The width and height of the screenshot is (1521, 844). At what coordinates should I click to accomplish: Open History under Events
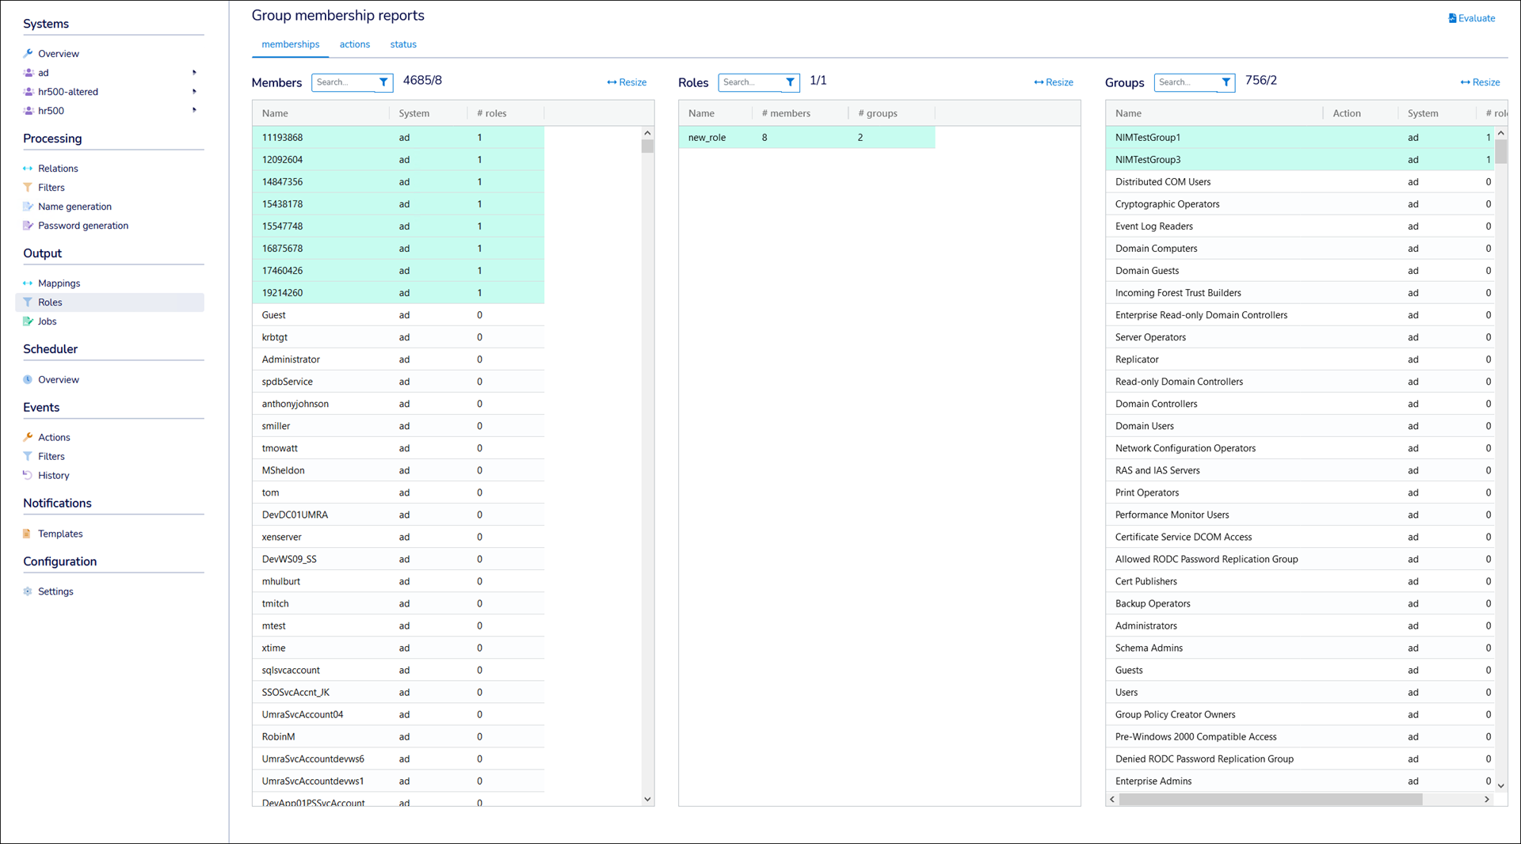pos(53,476)
